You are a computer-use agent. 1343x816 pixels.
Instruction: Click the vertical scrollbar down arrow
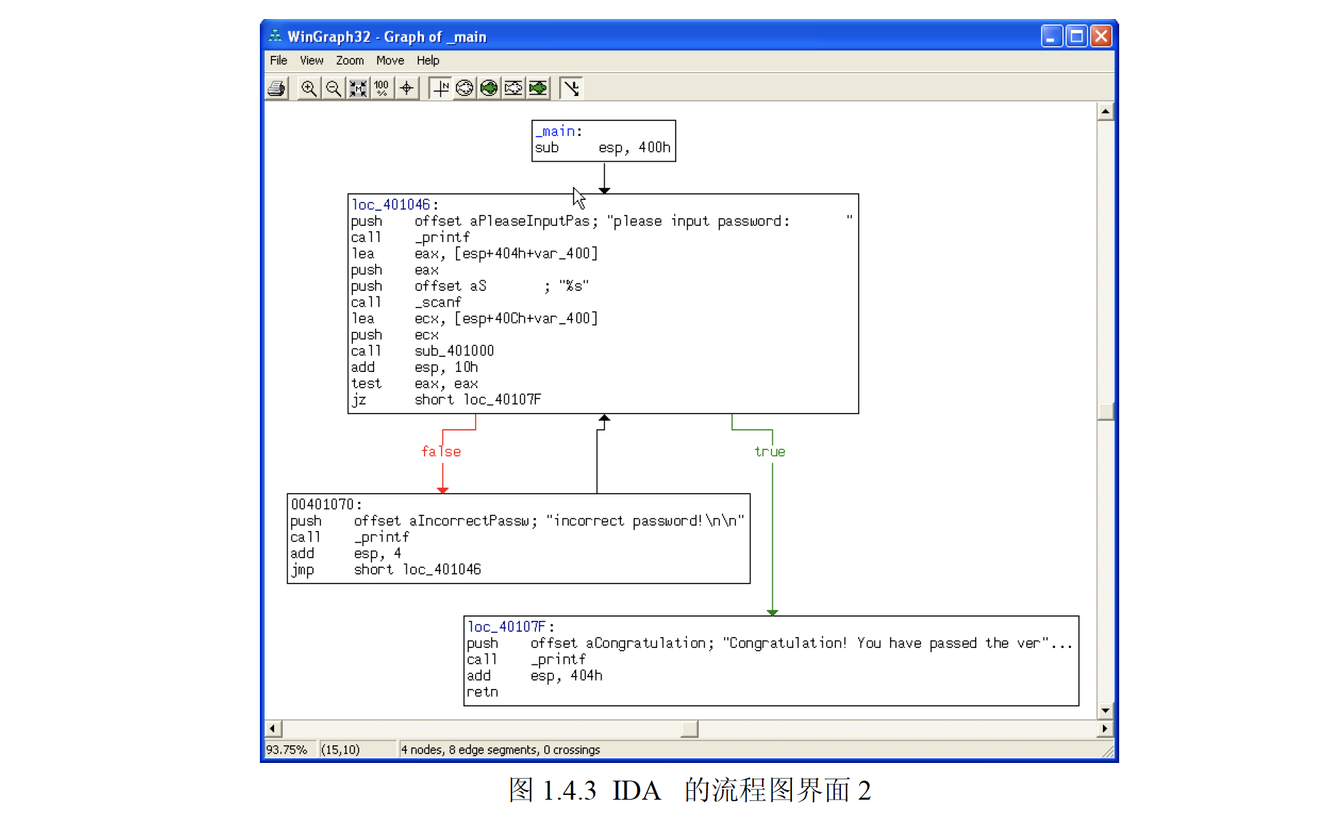point(1105,710)
